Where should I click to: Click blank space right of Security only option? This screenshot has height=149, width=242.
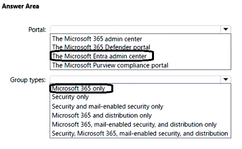coord(159,97)
